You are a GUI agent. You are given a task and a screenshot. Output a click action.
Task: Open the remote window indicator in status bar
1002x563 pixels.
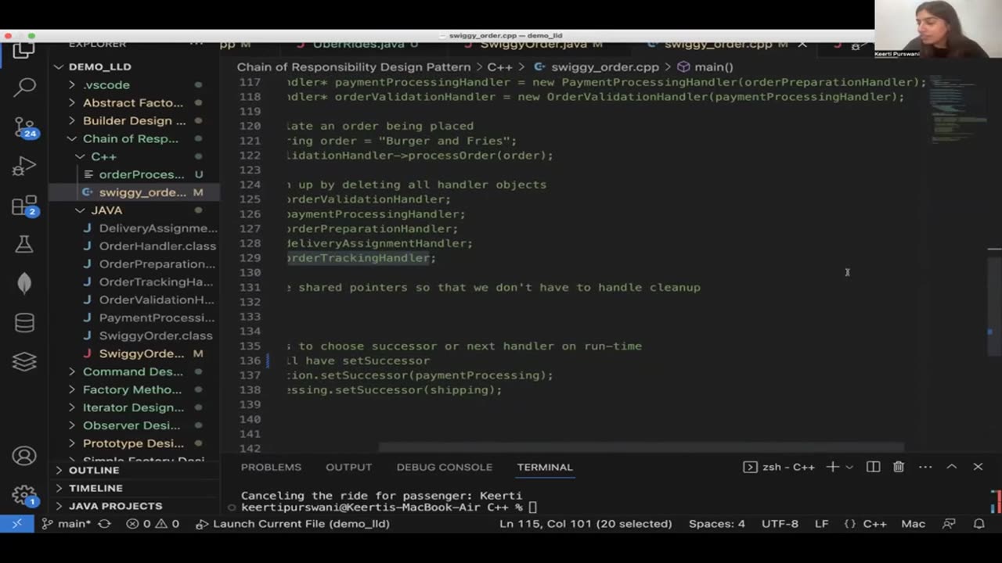16,524
